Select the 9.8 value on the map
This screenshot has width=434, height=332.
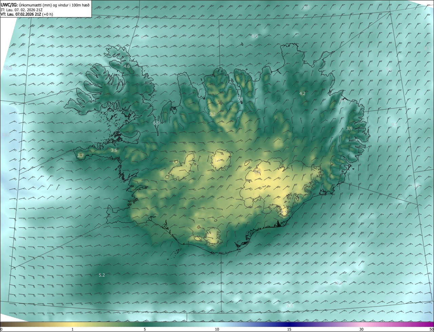[x=290, y=306]
